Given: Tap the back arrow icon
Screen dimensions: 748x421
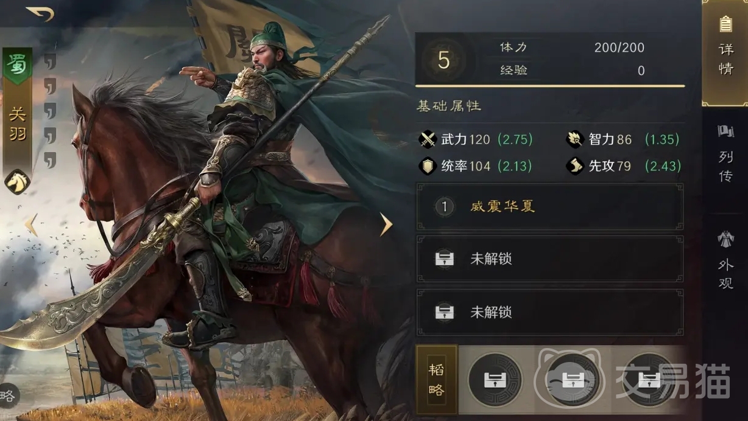Looking at the screenshot, I should (40, 13).
